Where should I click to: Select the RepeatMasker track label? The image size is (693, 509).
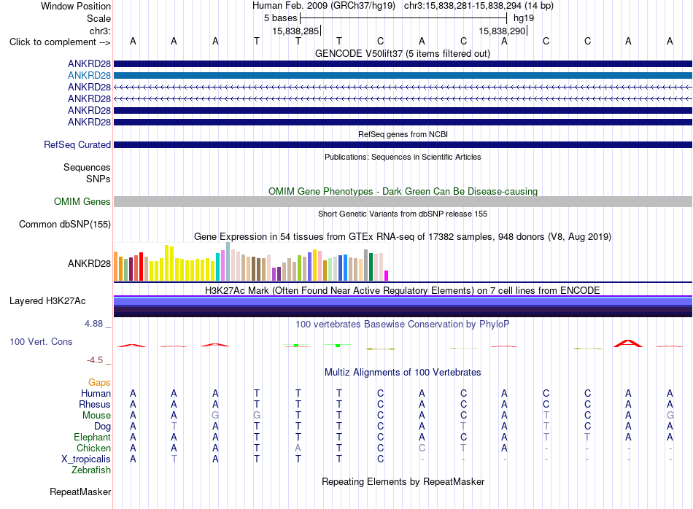pos(80,491)
